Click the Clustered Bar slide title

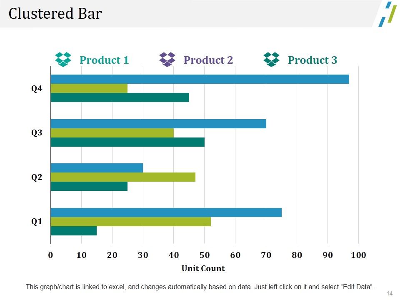55,13
